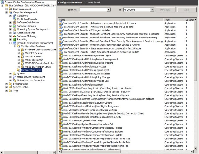
Task: Open the All Columns dropdown
Action: tap(152, 10)
